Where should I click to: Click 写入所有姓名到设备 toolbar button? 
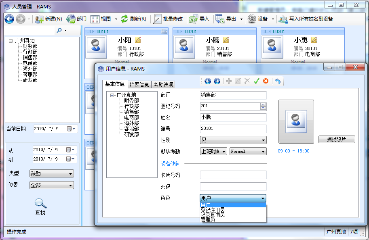tap(283, 19)
